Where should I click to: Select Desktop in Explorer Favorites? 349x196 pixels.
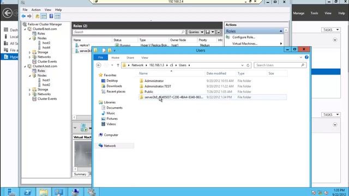pyautogui.click(x=112, y=81)
